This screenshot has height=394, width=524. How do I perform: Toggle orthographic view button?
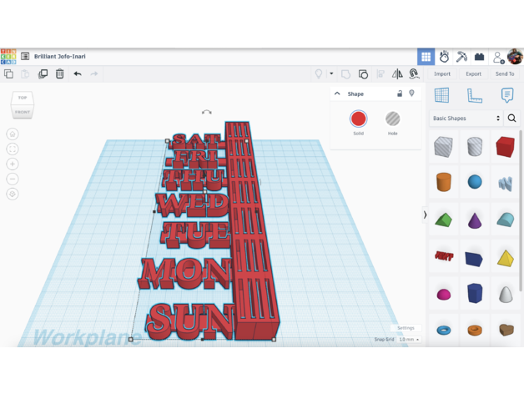[13, 194]
